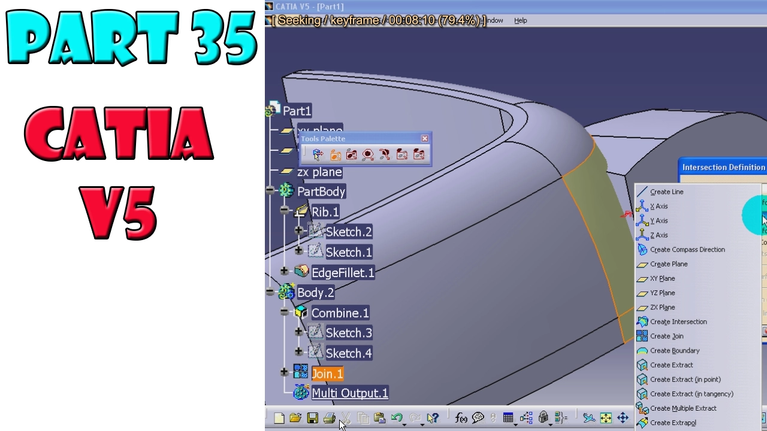Open the Formula f(x) editor

coord(461,418)
